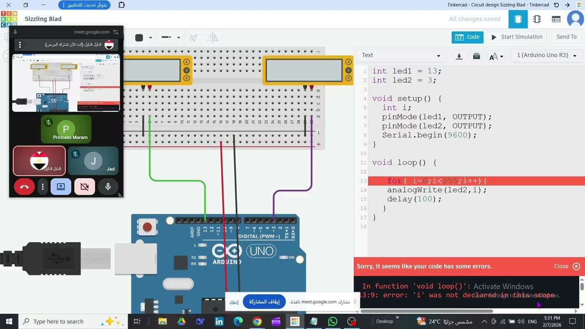
Task: Stop sharing with the blue Arabic button
Action: pyautogui.click(x=264, y=302)
